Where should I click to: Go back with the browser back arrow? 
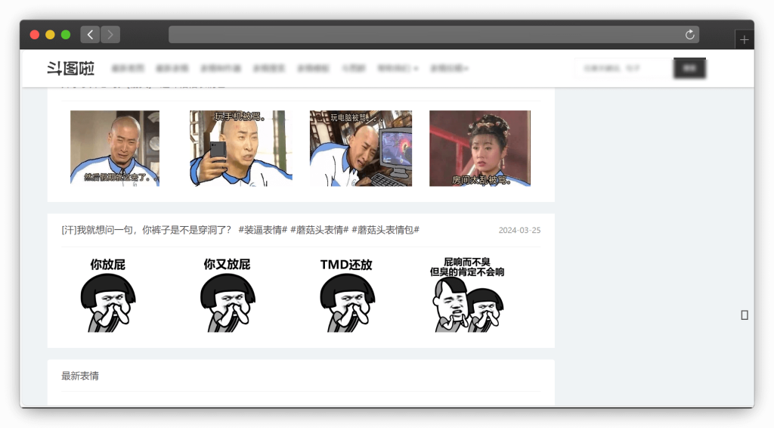(x=90, y=35)
